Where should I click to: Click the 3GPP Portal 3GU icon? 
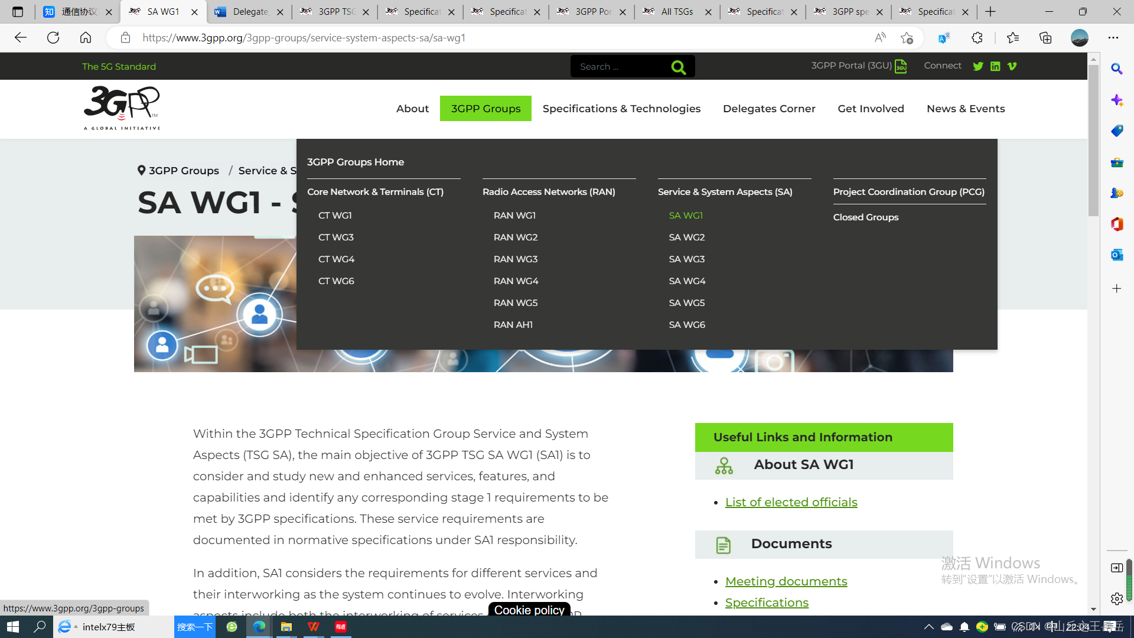pyautogui.click(x=901, y=66)
